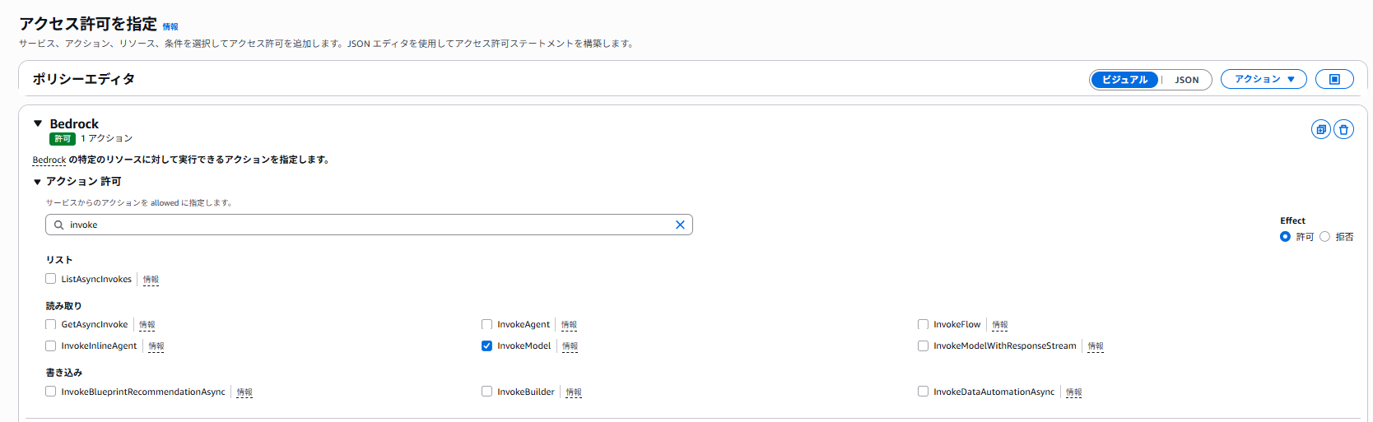
Task: Clear the invoke search with X icon
Action: pos(680,225)
